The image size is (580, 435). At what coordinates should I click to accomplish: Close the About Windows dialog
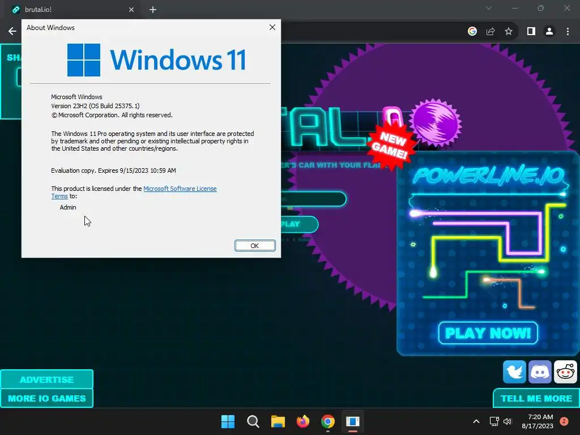[272, 27]
